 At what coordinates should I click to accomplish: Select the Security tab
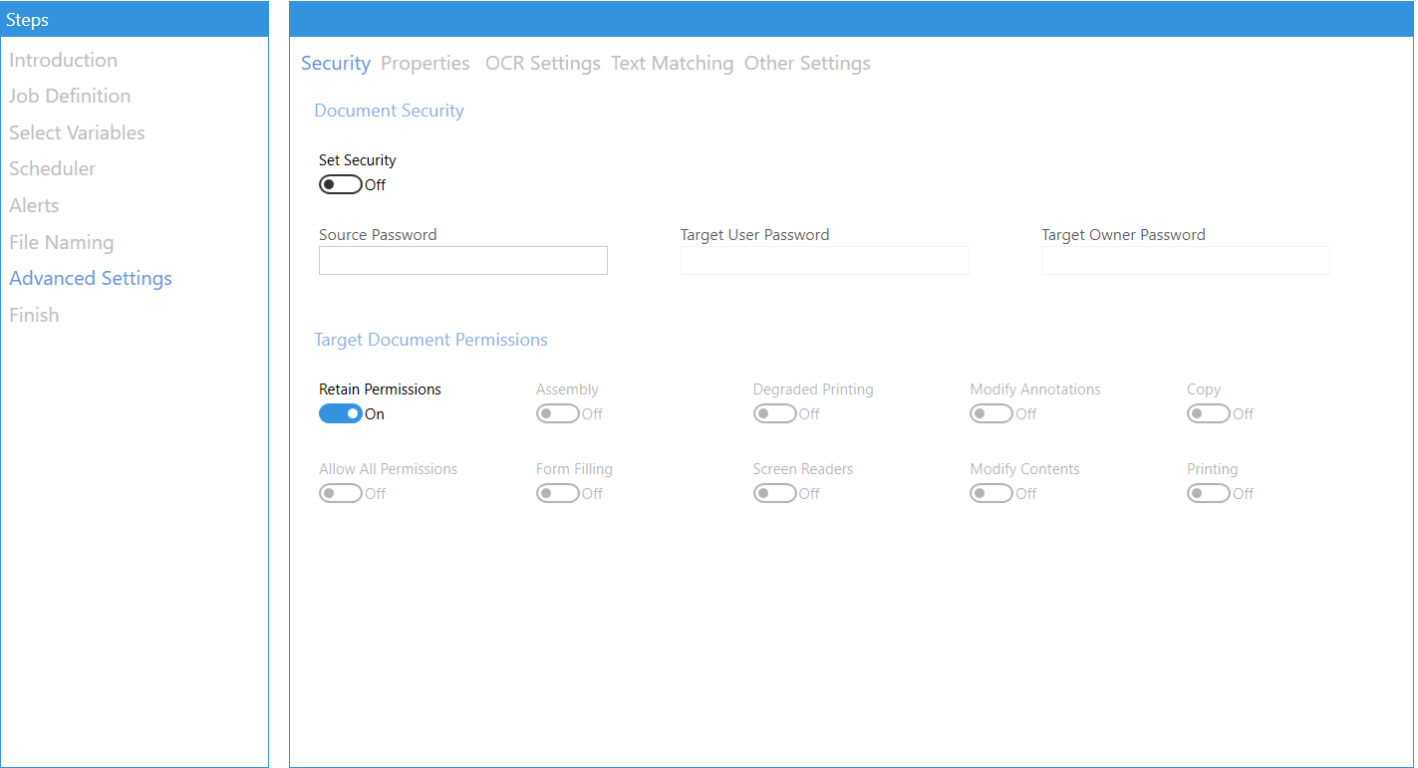(335, 63)
